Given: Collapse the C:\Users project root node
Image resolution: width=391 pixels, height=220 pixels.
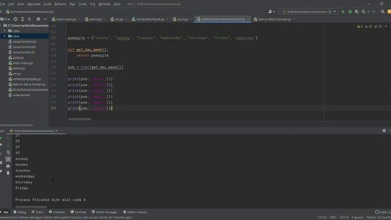Looking at the screenshot, I should click(1, 26).
